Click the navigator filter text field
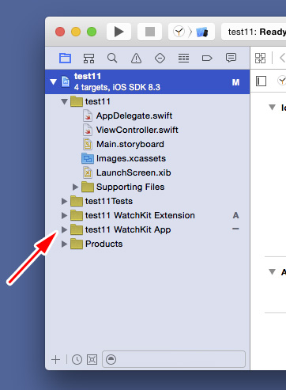Image resolution: width=286 pixels, height=390 pixels. click(x=174, y=359)
